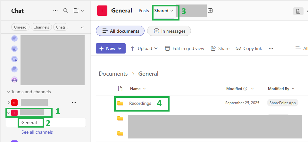The width and height of the screenshot is (308, 142).
Task: Open the channel info badge icon at top right
Action: click(298, 11)
